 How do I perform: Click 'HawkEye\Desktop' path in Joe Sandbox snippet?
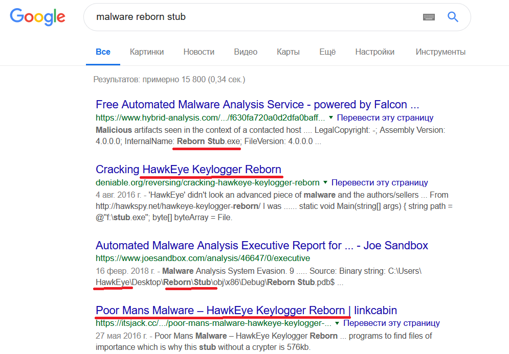tap(128, 282)
